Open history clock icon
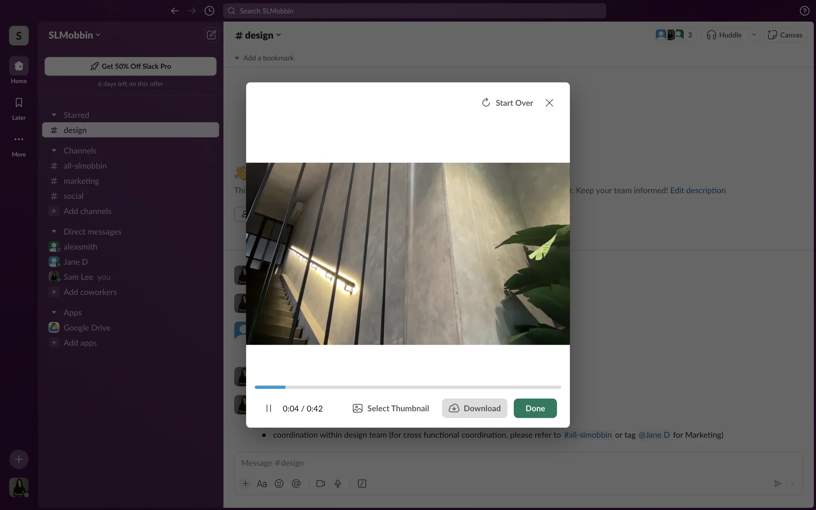Screen dimensions: 816x510 click(209, 11)
